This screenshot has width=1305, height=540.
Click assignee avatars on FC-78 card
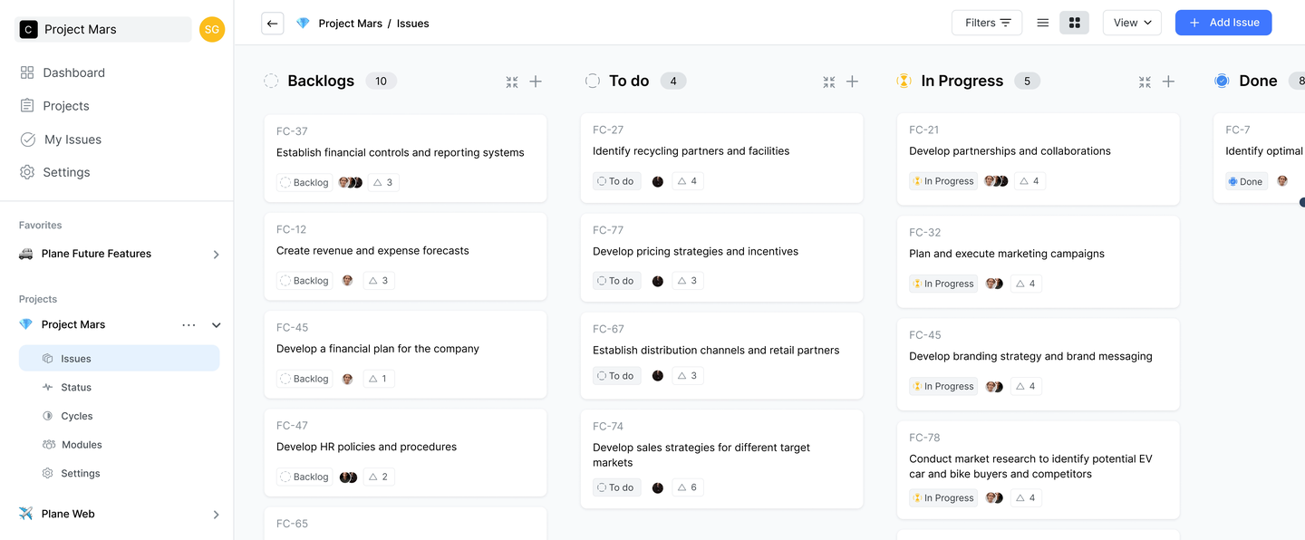tap(994, 497)
